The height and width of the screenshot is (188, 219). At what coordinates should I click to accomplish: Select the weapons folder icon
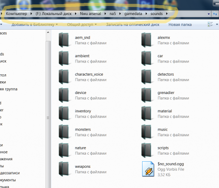tap(64, 169)
